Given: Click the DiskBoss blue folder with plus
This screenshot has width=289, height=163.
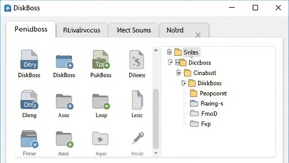Looking at the screenshot, I should (65, 62).
